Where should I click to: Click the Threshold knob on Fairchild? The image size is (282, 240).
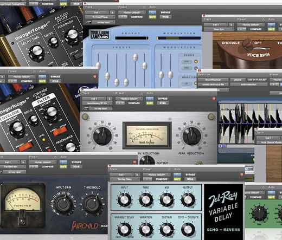pos(92,204)
